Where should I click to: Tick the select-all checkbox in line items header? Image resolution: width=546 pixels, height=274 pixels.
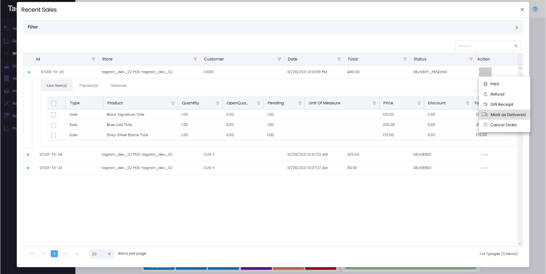click(53, 103)
